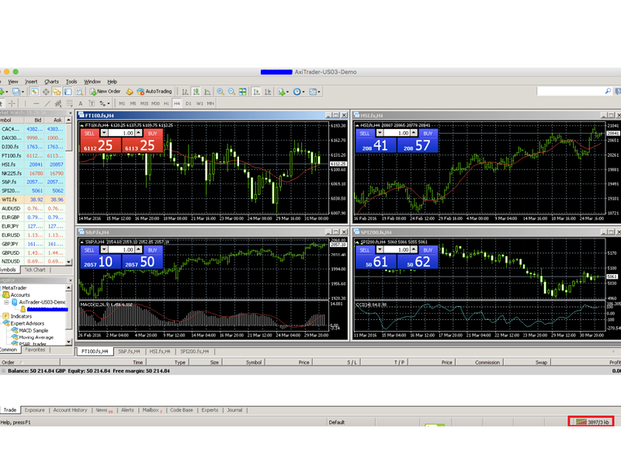This screenshot has height=466, width=621.
Task: Toggle the Terminal window toolbar icon
Action: pos(68,92)
